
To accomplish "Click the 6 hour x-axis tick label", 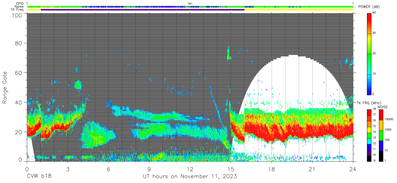I will coord(109,169).
